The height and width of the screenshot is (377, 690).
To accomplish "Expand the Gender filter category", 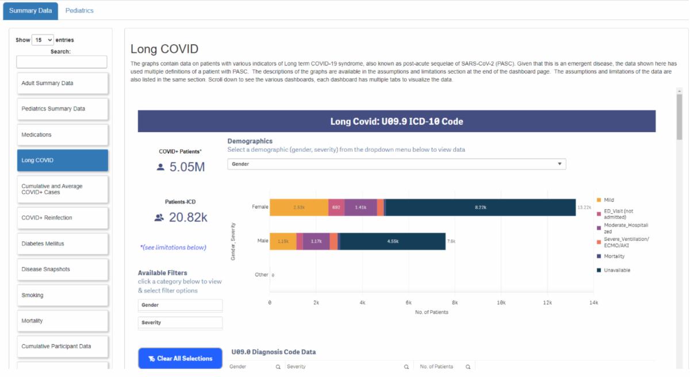I will [180, 305].
